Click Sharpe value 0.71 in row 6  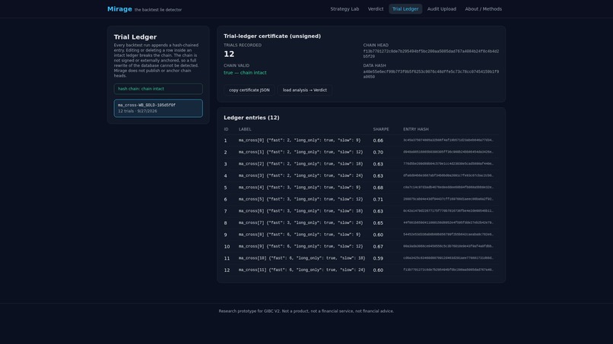tap(378, 200)
